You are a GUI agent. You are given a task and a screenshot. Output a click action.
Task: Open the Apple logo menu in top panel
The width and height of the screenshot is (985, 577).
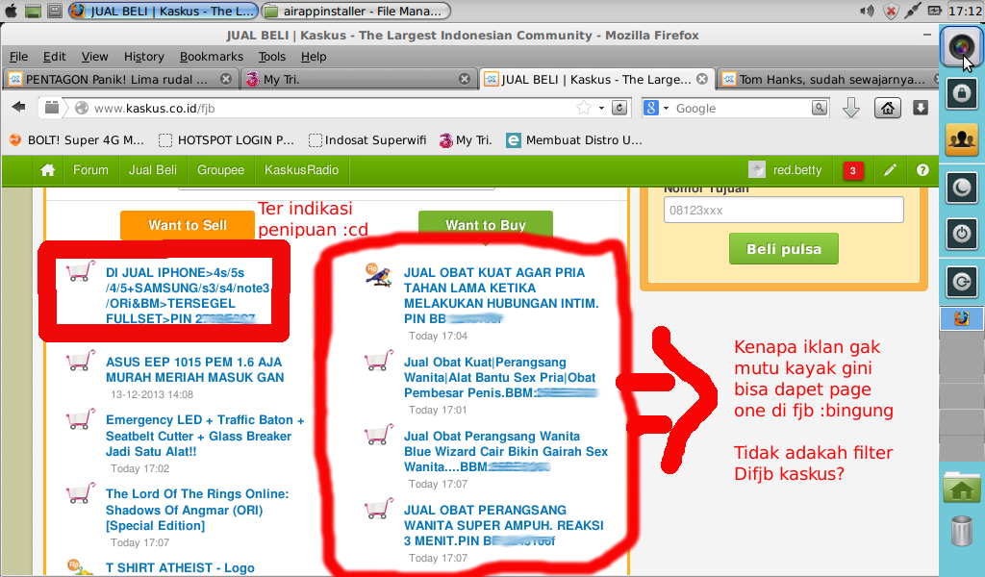click(12, 11)
